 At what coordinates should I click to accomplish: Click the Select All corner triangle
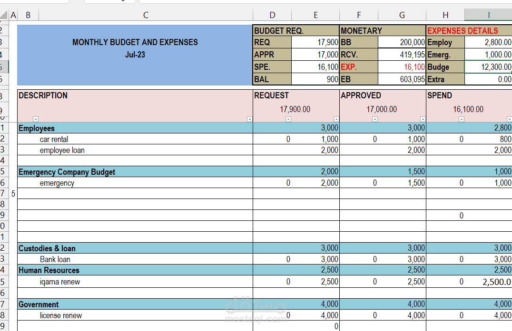pos(4,15)
